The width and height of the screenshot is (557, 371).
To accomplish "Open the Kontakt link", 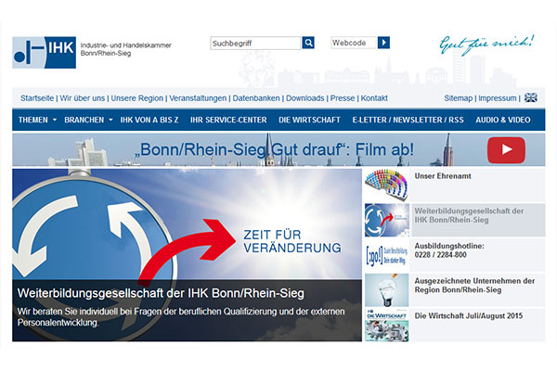I will coord(374,98).
